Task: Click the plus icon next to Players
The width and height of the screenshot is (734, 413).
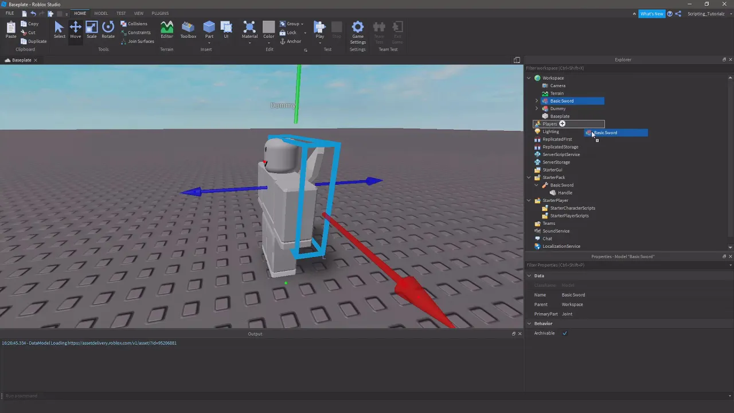Action: [x=563, y=124]
